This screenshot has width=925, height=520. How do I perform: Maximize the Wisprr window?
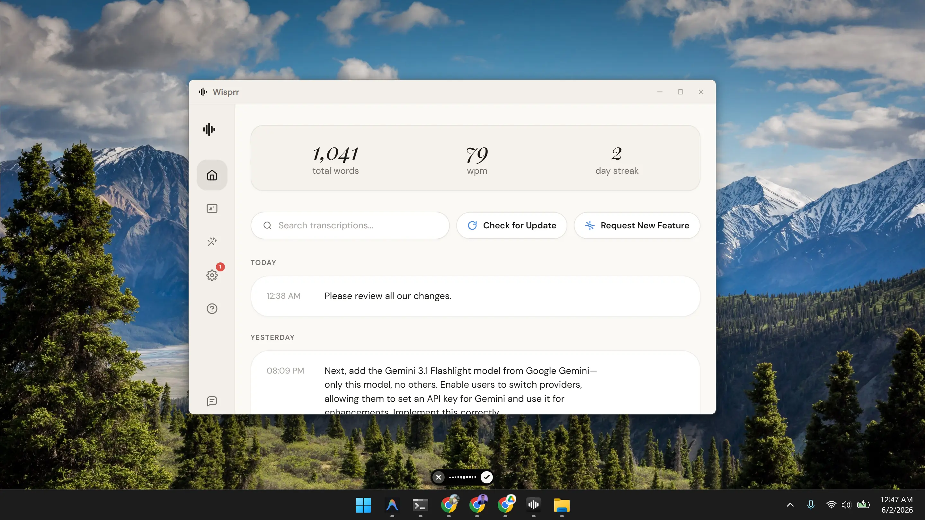[680, 92]
